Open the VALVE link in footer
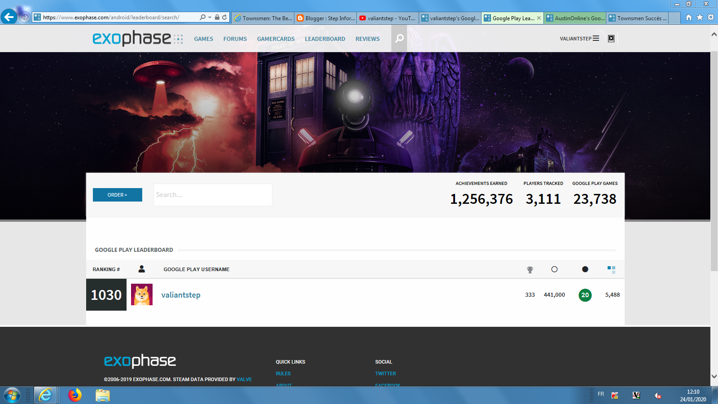 pyautogui.click(x=244, y=379)
